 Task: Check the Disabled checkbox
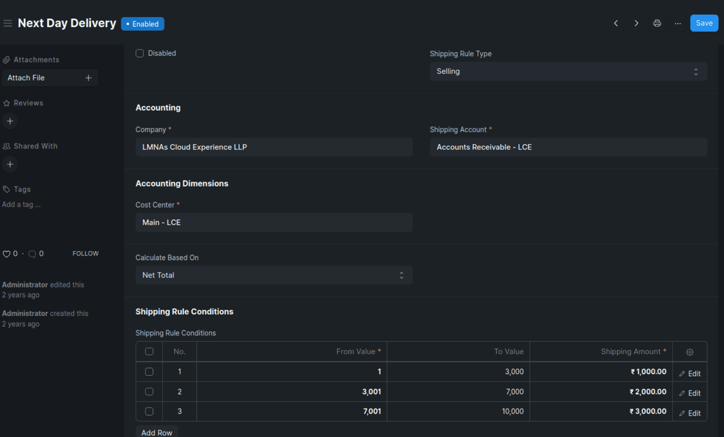pos(139,53)
